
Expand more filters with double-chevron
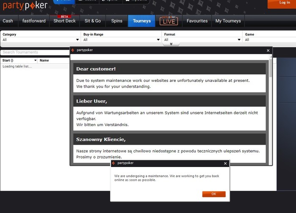(x=171, y=44)
